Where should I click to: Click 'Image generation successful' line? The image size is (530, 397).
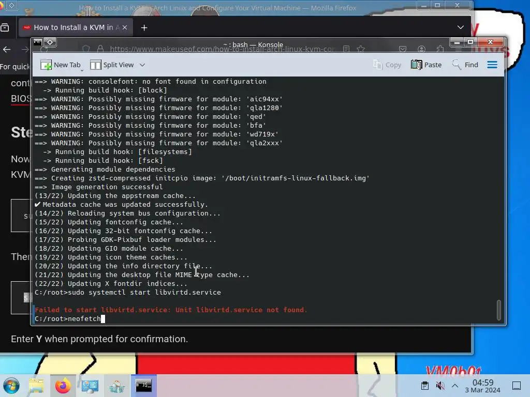pos(99,187)
